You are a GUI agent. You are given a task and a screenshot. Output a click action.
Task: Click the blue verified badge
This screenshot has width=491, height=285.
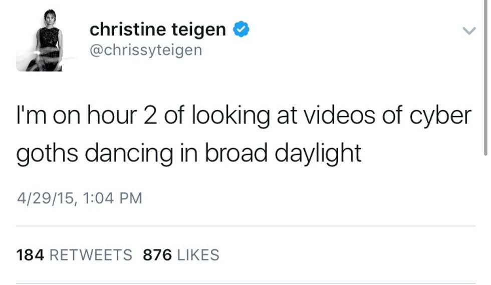coord(242,30)
